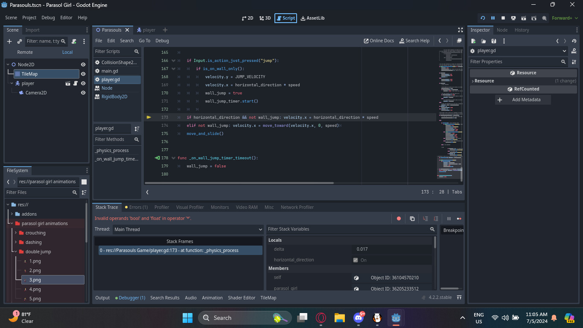The height and width of the screenshot is (328, 583).
Task: Switch scene tree to Remote
Action: coord(25,52)
